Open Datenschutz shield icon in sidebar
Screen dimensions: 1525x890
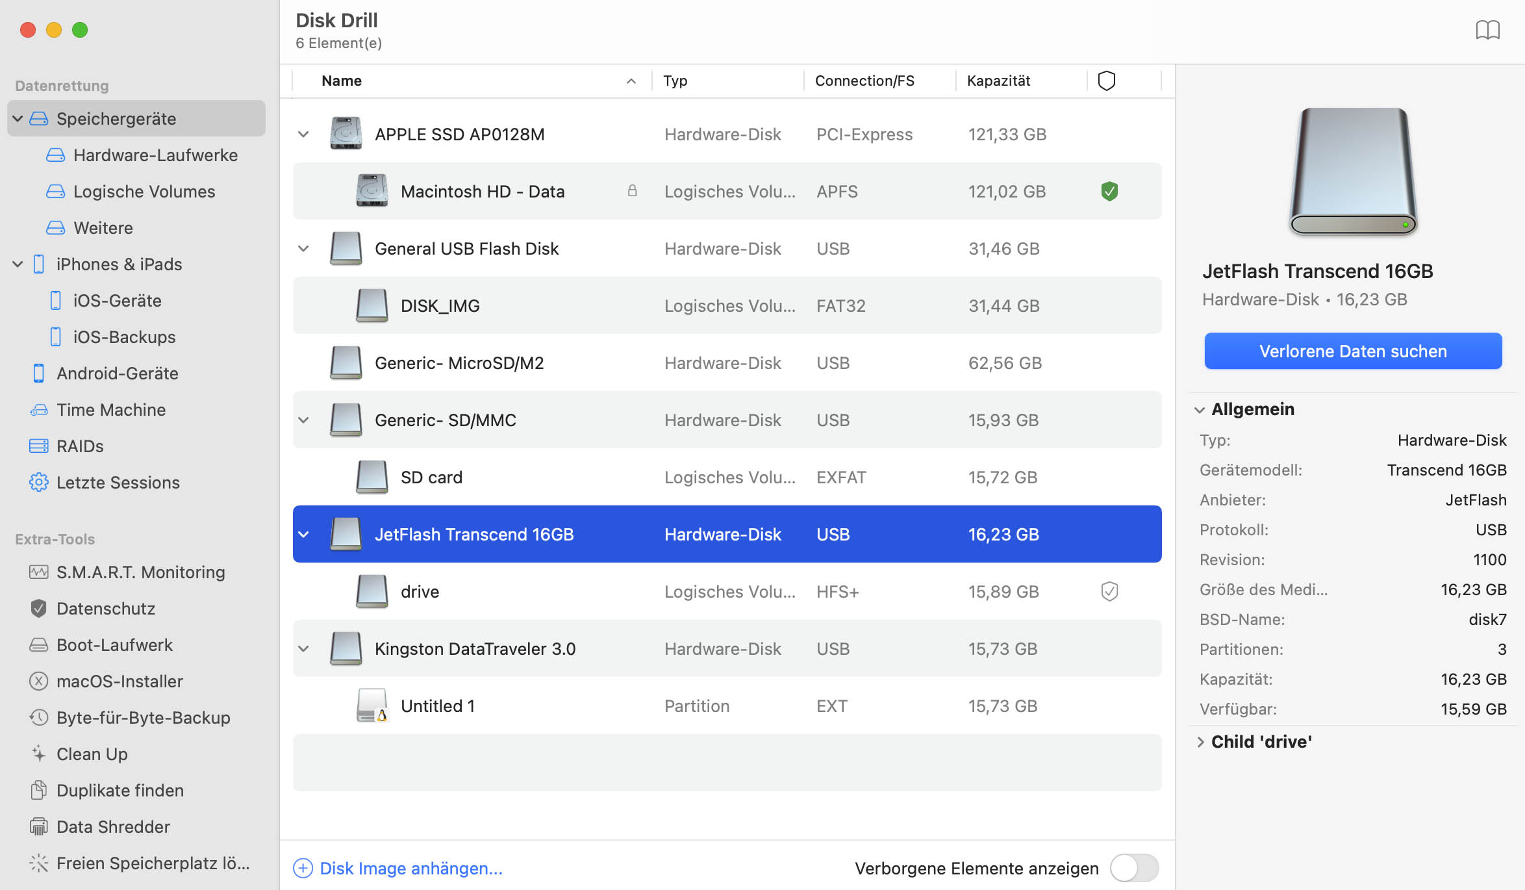(x=38, y=609)
